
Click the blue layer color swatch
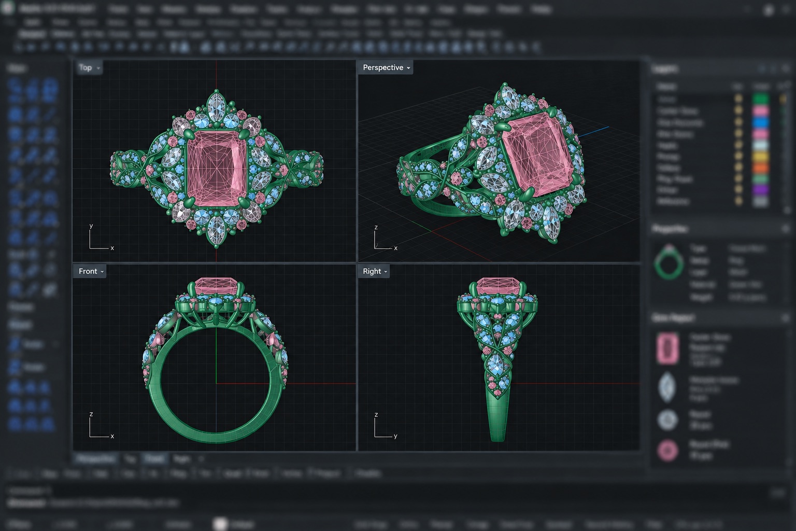point(760,122)
